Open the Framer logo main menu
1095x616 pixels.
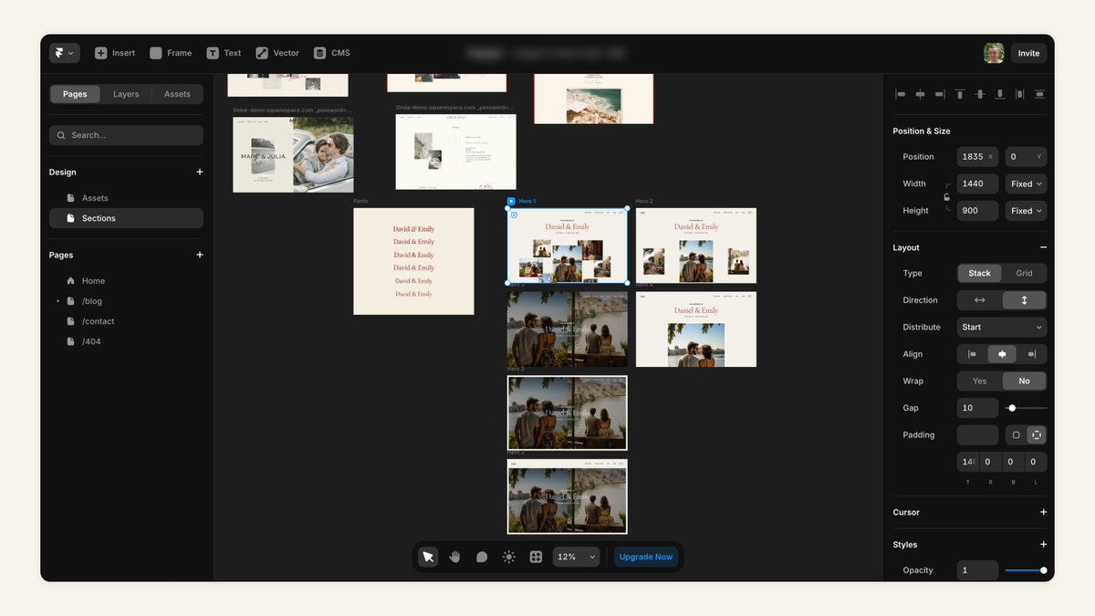[65, 53]
